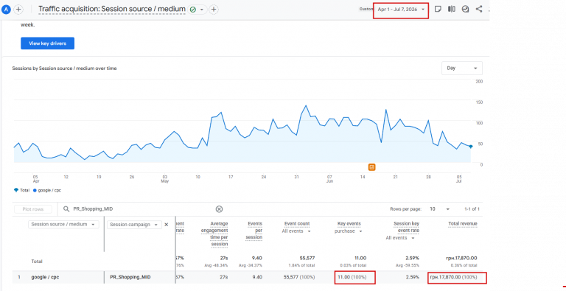Open the Day granularity dropdown
Viewport: 566px width, 291px height.
(x=462, y=68)
